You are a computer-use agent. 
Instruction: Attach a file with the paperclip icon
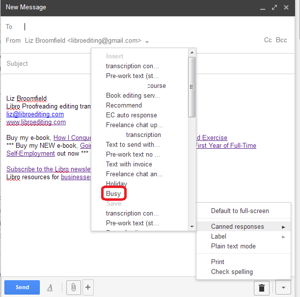73,287
